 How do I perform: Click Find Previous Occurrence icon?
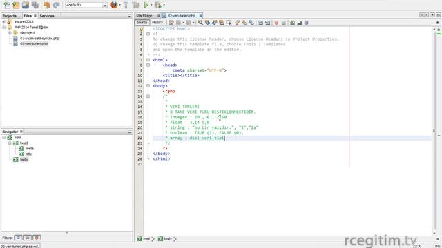[x=207, y=23]
